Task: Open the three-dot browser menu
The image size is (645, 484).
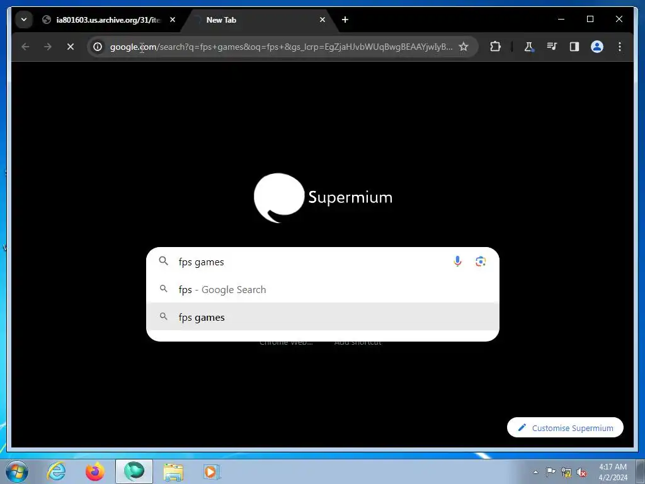Action: click(620, 47)
